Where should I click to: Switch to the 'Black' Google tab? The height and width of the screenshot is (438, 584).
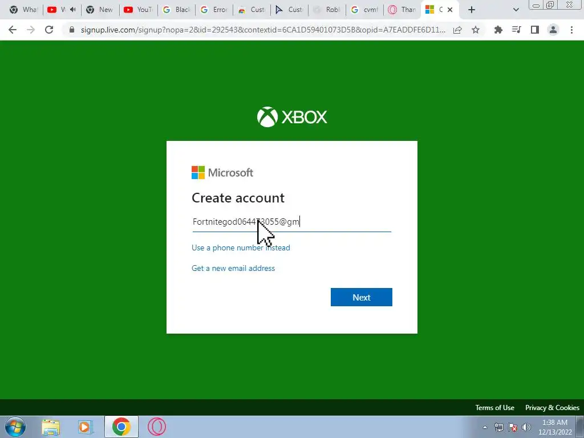click(177, 10)
